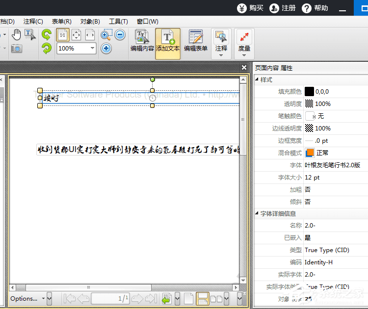Image resolution: width=368 pixels, height=309 pixels.
Task: Click the Fit Width zoom icon
Action: (x=90, y=35)
